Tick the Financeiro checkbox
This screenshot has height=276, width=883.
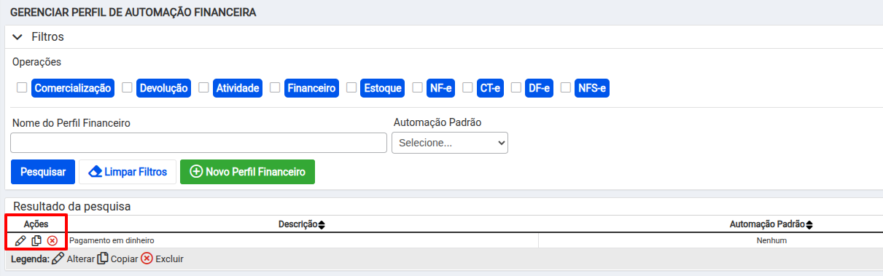(275, 87)
